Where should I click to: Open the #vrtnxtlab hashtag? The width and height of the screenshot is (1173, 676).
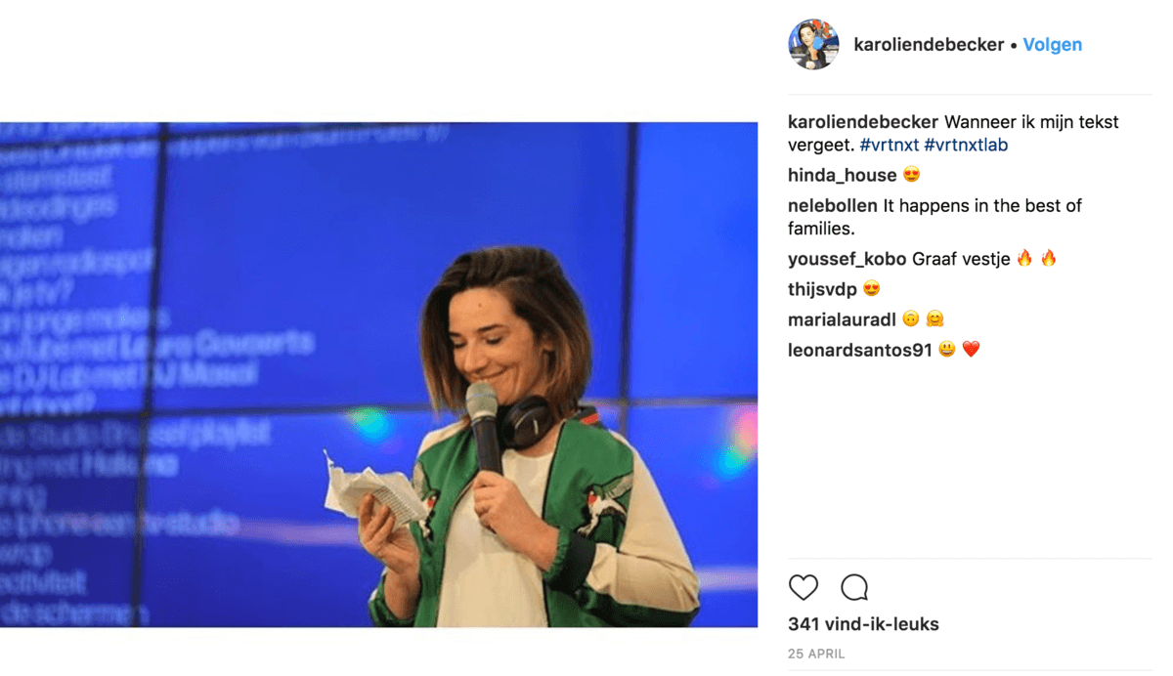tap(966, 145)
